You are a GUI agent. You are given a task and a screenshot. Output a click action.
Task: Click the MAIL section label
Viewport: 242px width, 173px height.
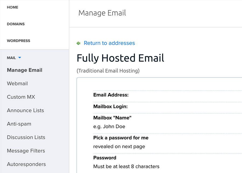click(x=11, y=58)
